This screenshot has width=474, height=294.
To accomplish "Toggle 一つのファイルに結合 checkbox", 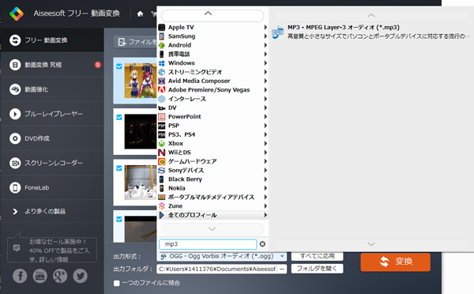I will pos(117,283).
